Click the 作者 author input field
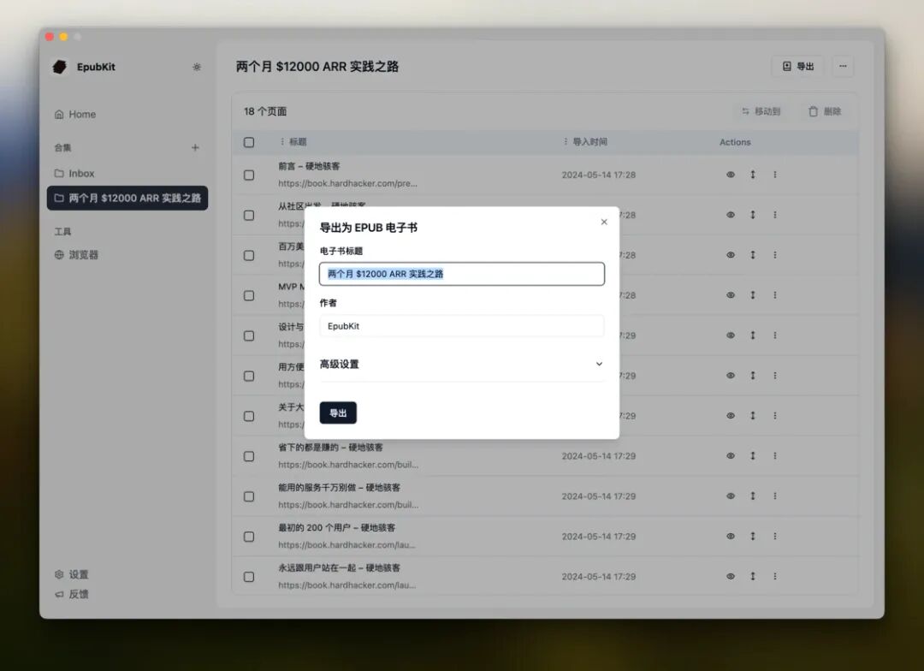This screenshot has width=924, height=671. [461, 326]
